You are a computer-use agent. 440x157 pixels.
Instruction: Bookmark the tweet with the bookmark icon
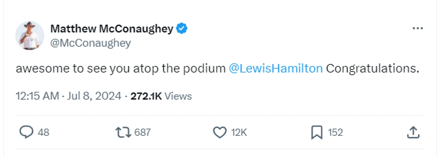[316, 133]
